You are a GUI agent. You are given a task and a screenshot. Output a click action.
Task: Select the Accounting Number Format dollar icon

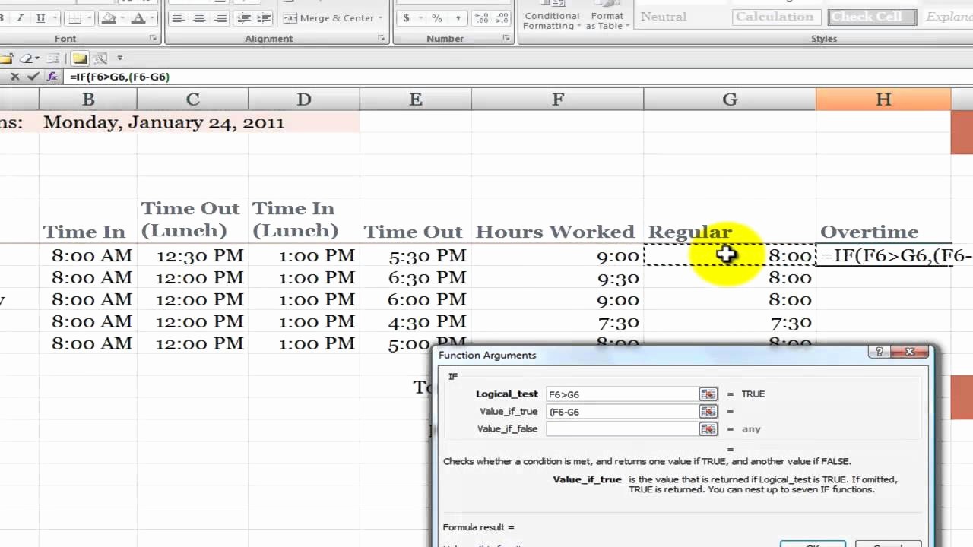[x=407, y=17]
